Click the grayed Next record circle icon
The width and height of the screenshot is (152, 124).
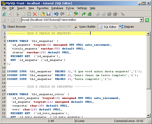point(103,14)
